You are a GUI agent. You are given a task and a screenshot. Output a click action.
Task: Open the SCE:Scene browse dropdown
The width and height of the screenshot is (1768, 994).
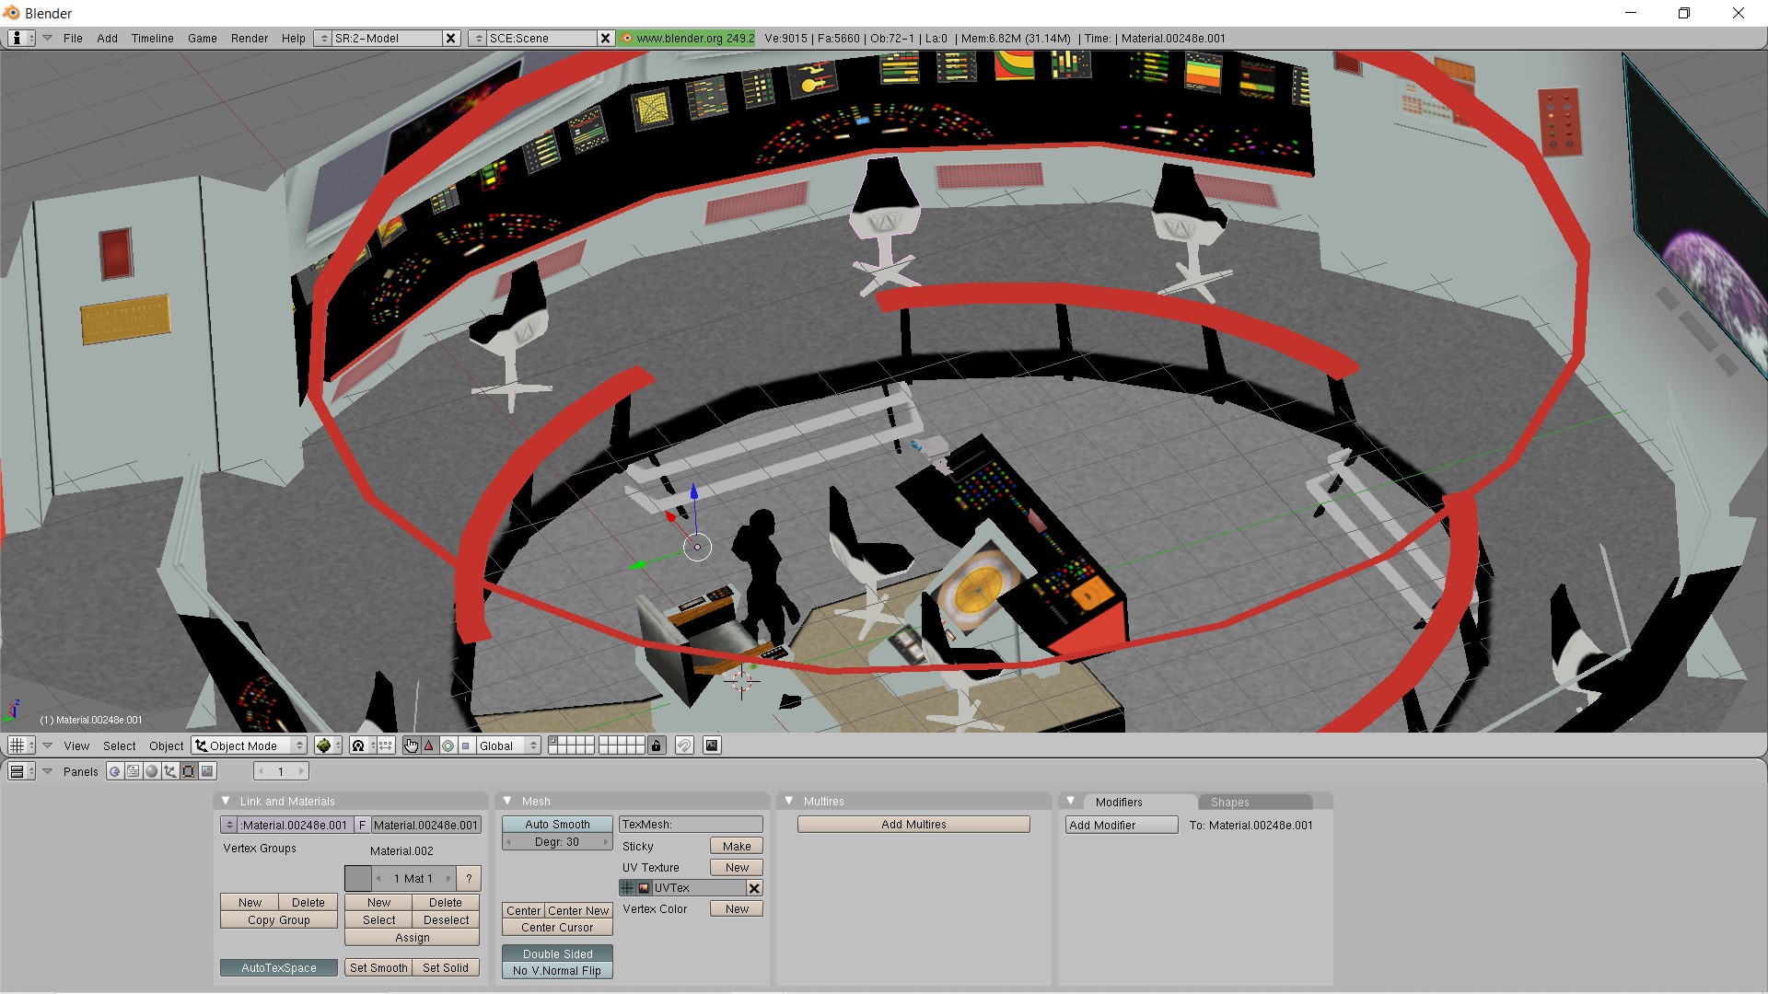(478, 38)
